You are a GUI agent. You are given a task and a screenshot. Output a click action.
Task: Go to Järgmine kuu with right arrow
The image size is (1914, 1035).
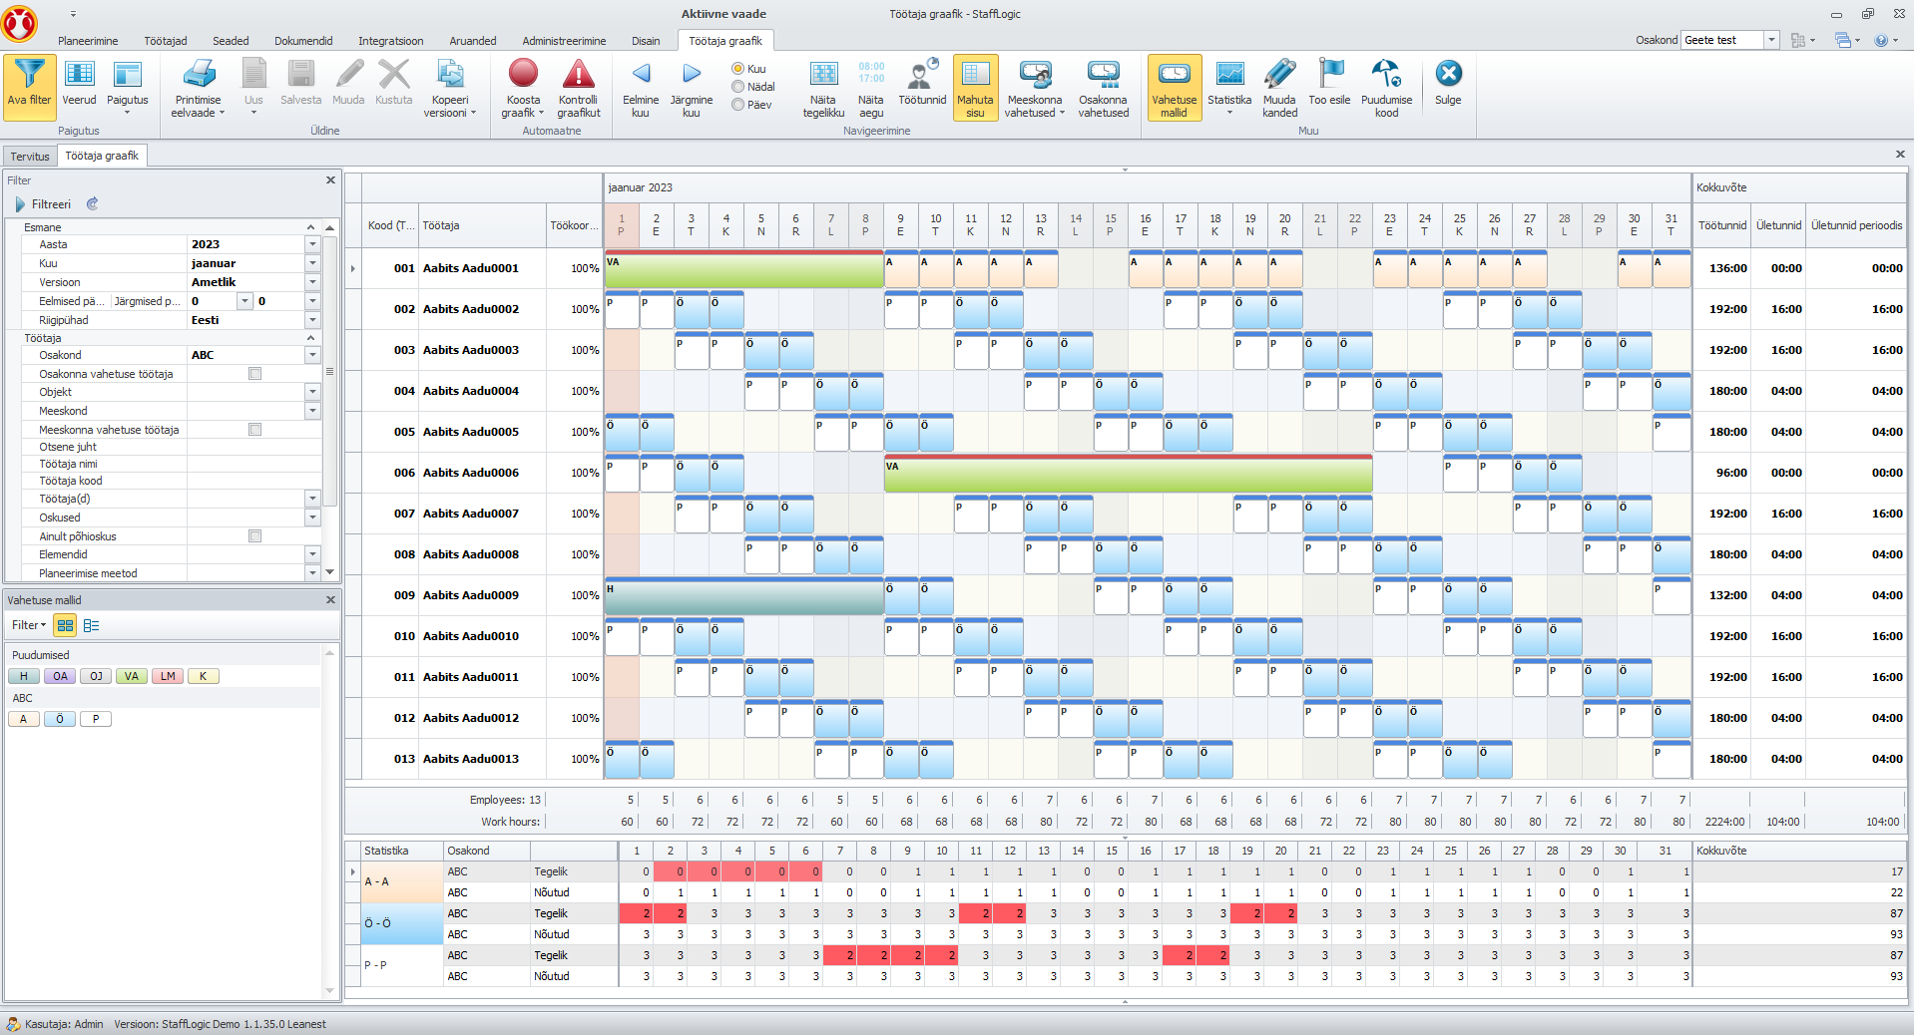(x=692, y=73)
